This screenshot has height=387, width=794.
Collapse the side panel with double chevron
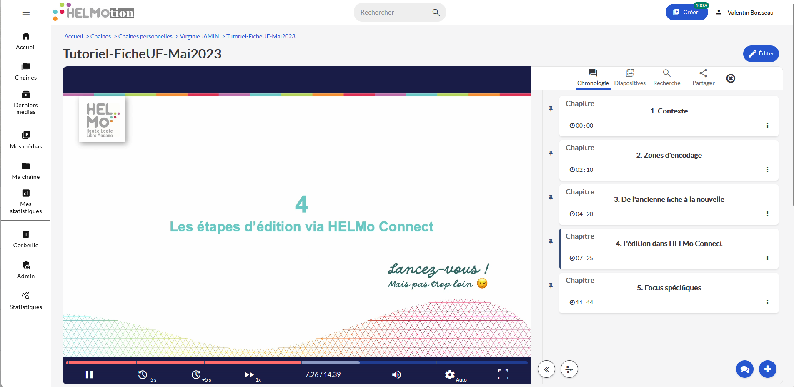546,369
